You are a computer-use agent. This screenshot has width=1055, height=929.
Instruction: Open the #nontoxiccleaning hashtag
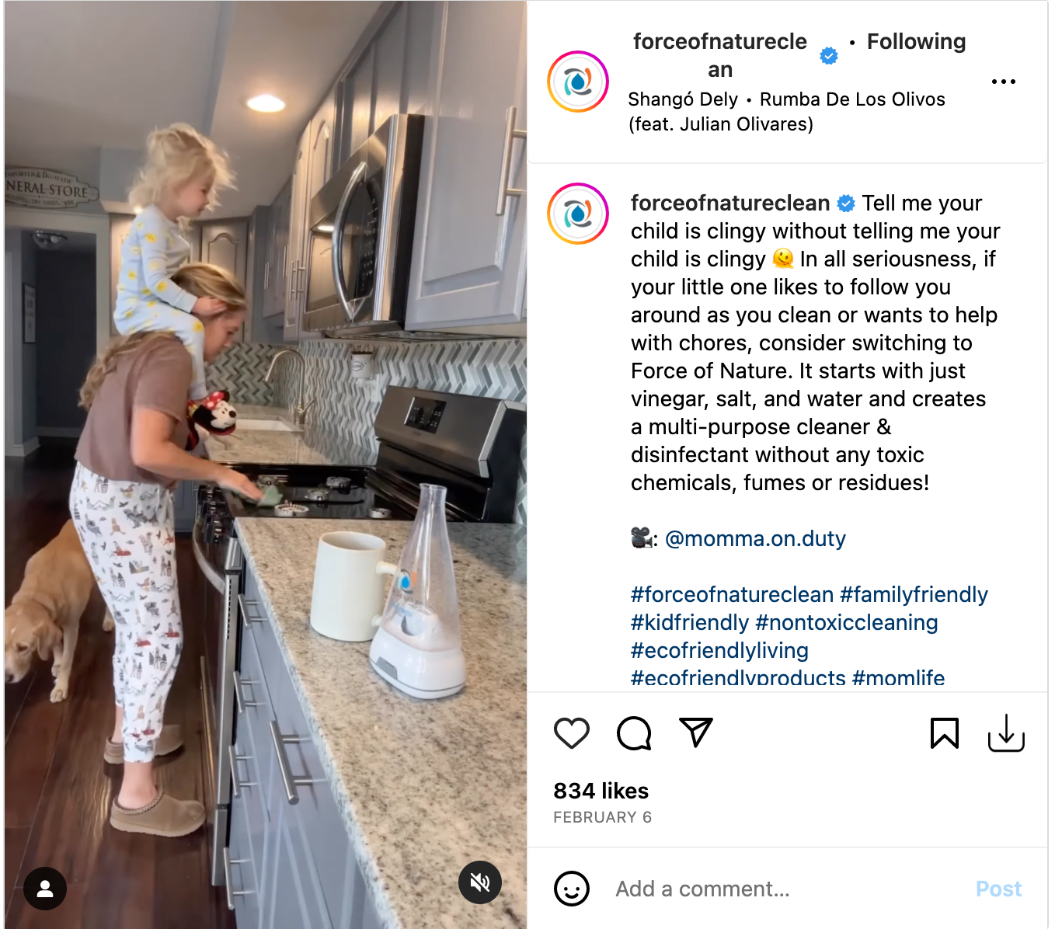846,623
